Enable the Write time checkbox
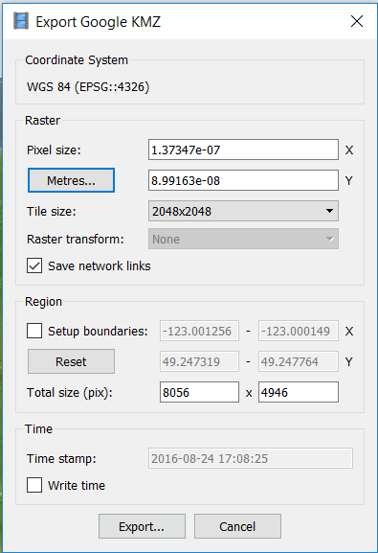The image size is (378, 553). pyautogui.click(x=34, y=485)
